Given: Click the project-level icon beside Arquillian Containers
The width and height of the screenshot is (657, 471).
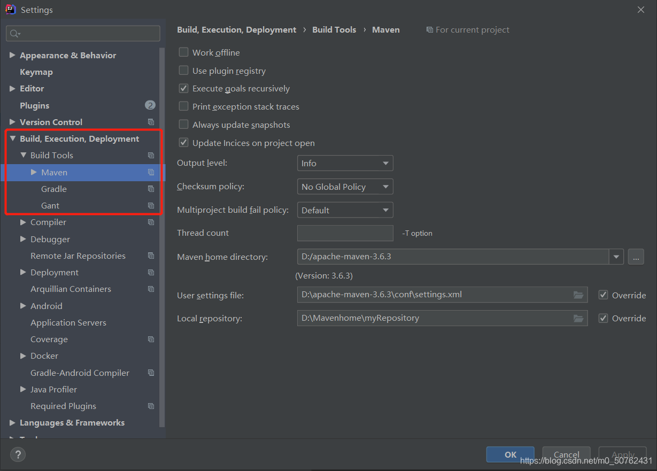Looking at the screenshot, I should [151, 289].
